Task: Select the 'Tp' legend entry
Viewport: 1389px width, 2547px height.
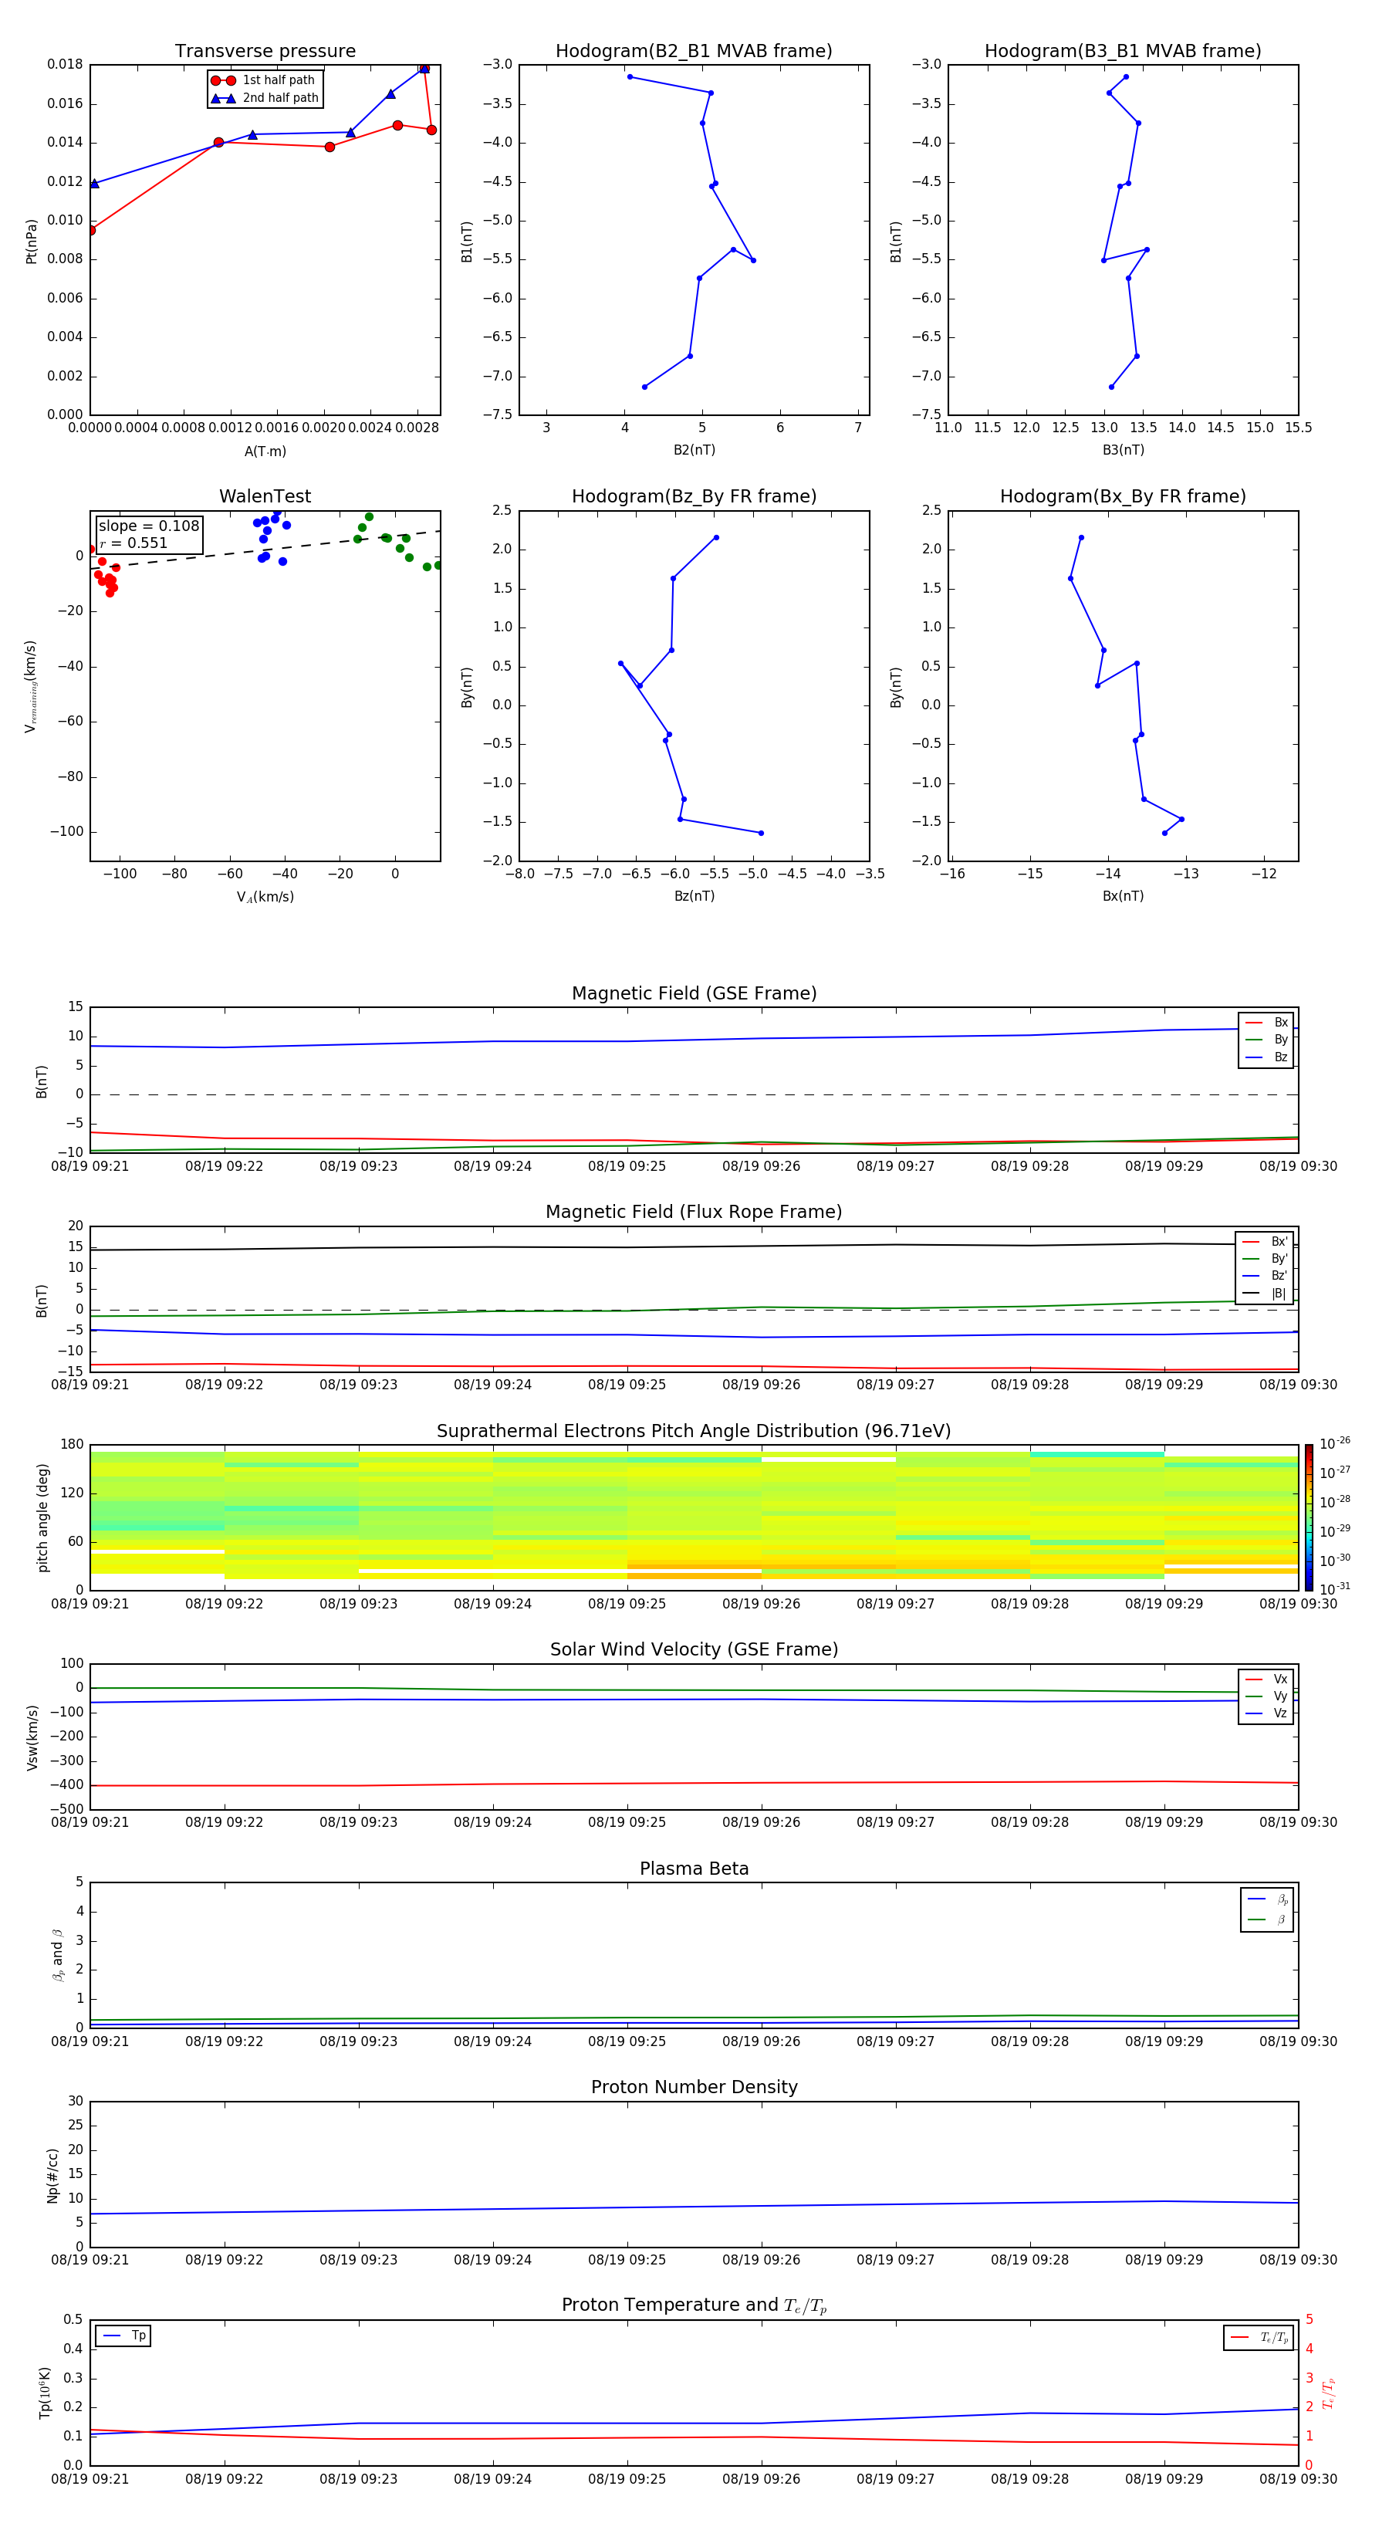Action: (123, 2336)
